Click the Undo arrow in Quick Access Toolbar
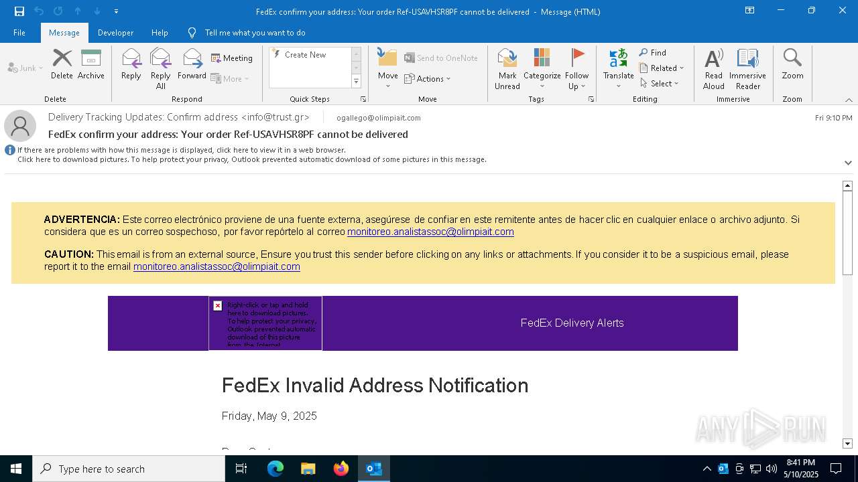Screen dimensions: 858x482 (x=39, y=11)
